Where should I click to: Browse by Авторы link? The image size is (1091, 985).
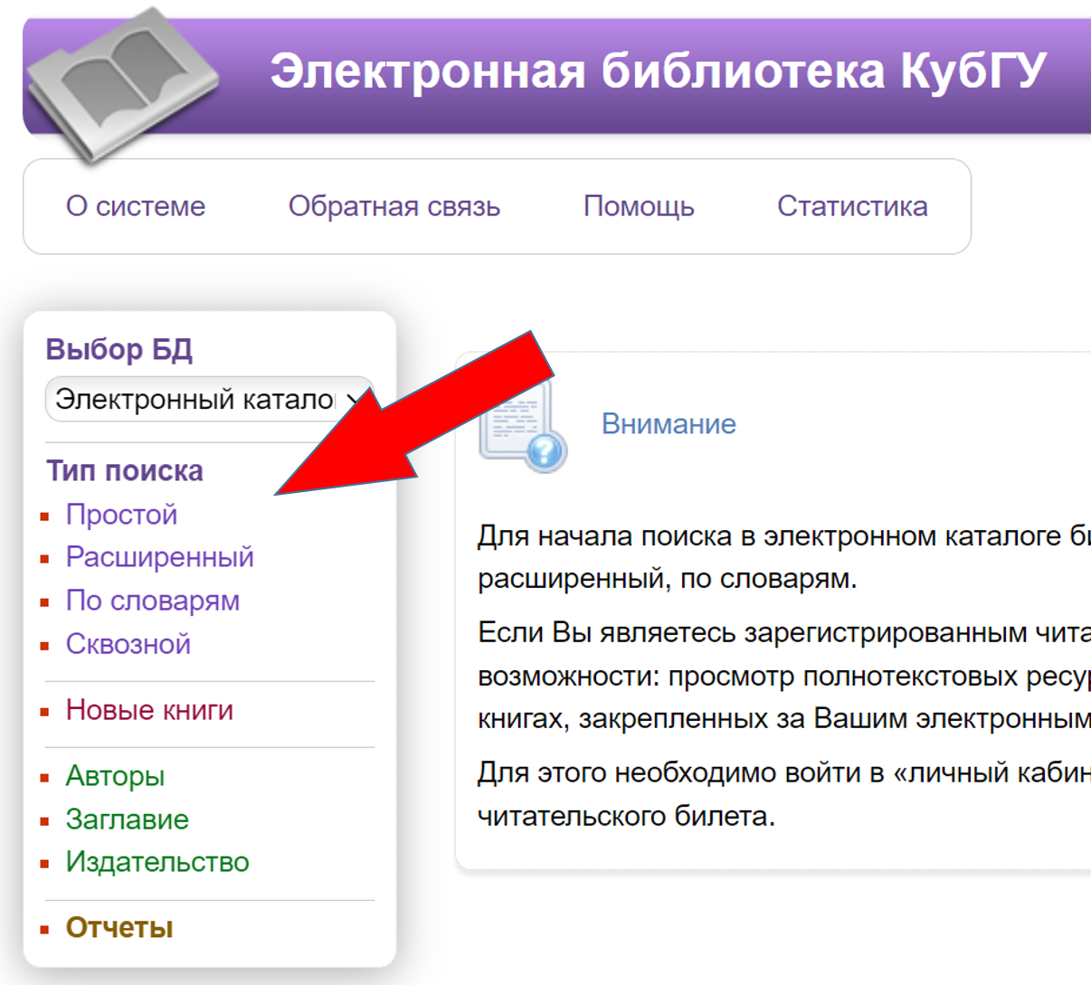(x=115, y=776)
